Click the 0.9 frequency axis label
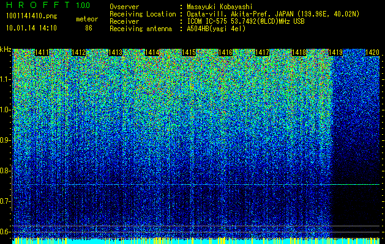Image resolution: width=385 pixels, height=244 pixels. [6, 140]
